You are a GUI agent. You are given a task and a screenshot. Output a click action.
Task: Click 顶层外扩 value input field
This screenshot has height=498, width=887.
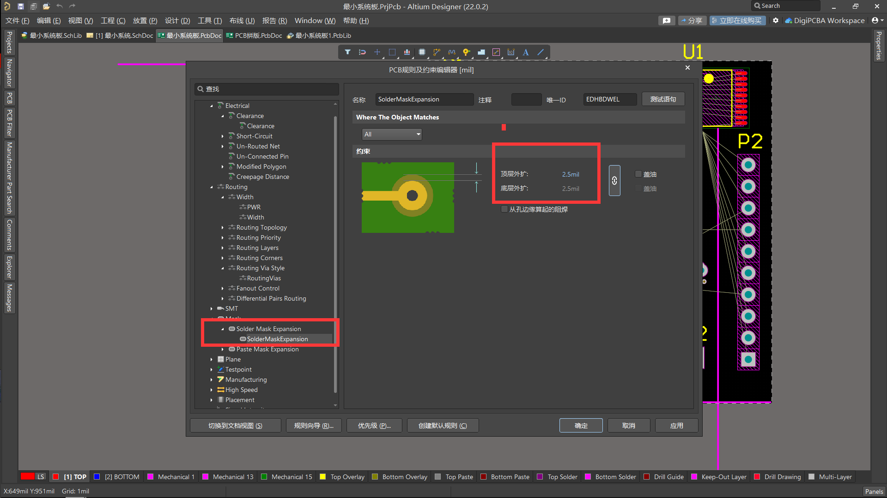[571, 174]
